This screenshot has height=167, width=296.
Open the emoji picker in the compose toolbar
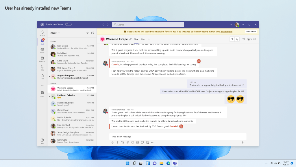pyautogui.click(x=132, y=142)
